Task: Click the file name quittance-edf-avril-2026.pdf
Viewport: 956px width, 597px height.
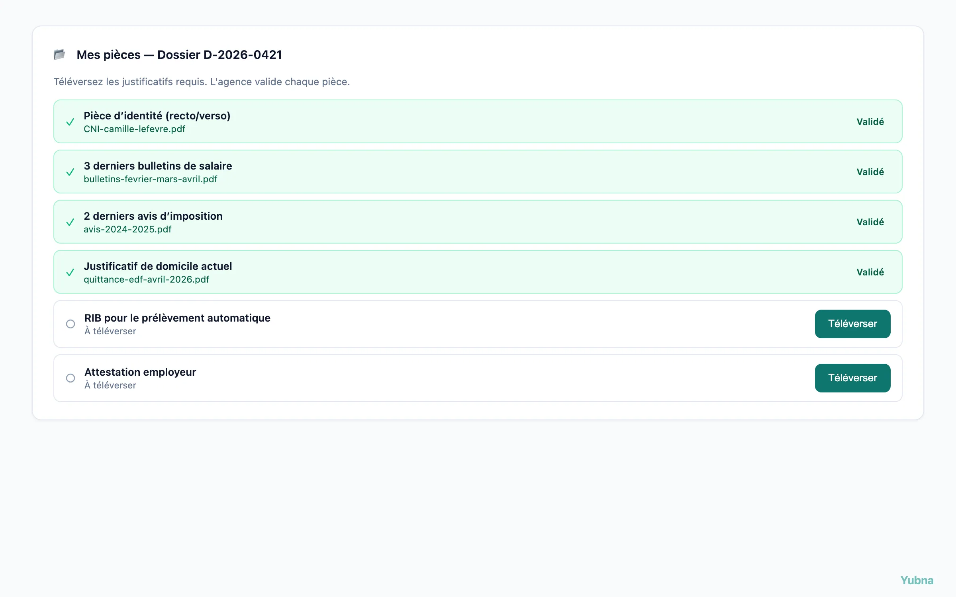Action: [x=147, y=279]
